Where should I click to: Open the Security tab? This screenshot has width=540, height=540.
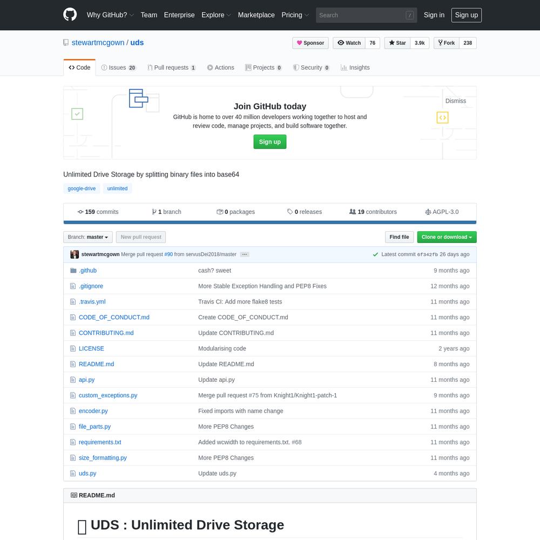click(312, 67)
